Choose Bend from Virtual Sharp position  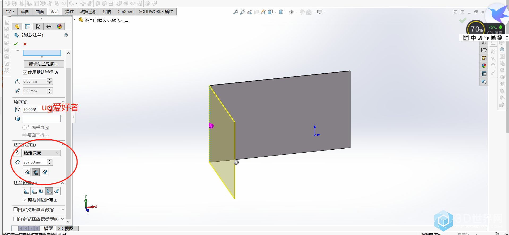tap(49, 191)
